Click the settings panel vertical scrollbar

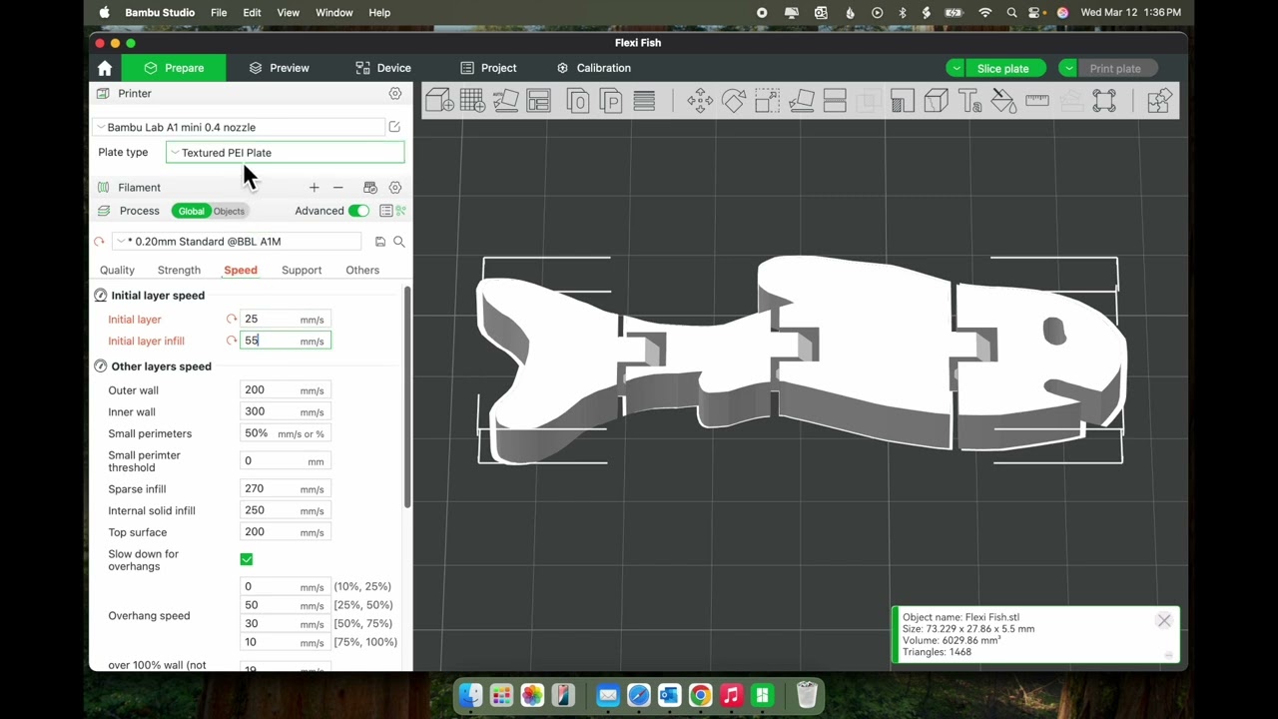pos(407,399)
